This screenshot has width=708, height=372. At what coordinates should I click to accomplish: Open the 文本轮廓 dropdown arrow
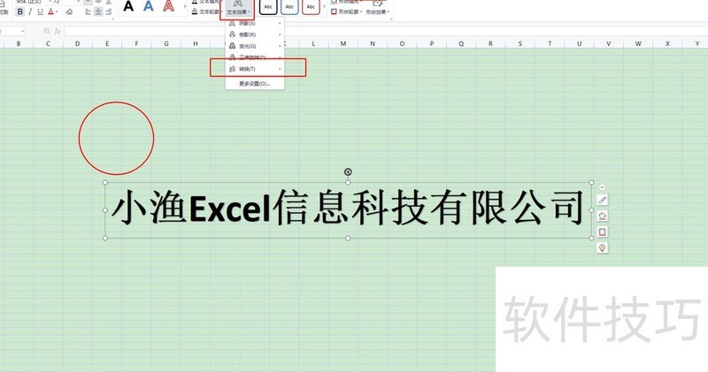pos(221,11)
